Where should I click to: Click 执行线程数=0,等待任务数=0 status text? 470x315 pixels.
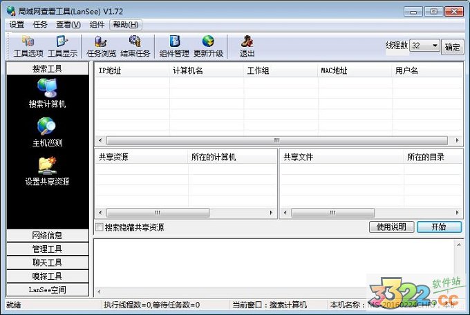pyautogui.click(x=152, y=305)
